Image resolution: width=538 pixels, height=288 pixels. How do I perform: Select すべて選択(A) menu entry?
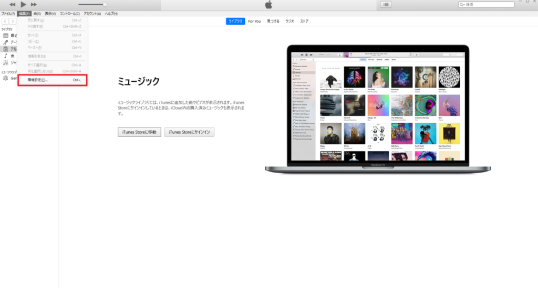click(53, 65)
